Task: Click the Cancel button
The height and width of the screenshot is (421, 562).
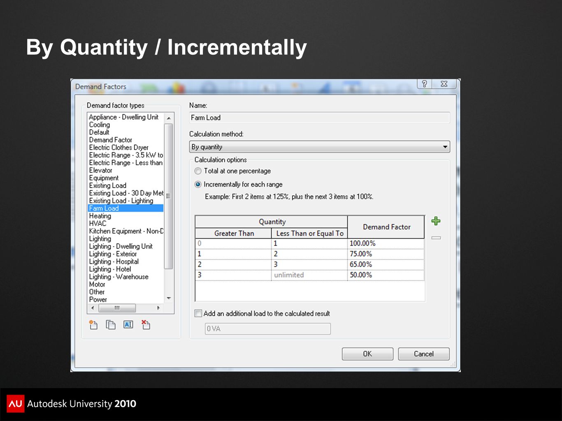Action: [x=424, y=354]
